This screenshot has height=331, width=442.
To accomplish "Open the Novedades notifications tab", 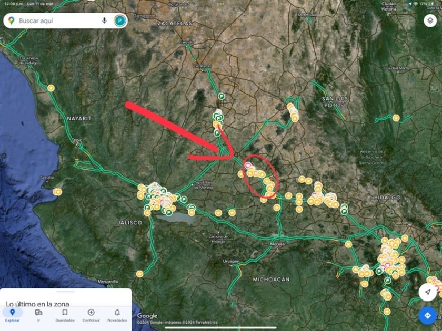I will pyautogui.click(x=117, y=315).
